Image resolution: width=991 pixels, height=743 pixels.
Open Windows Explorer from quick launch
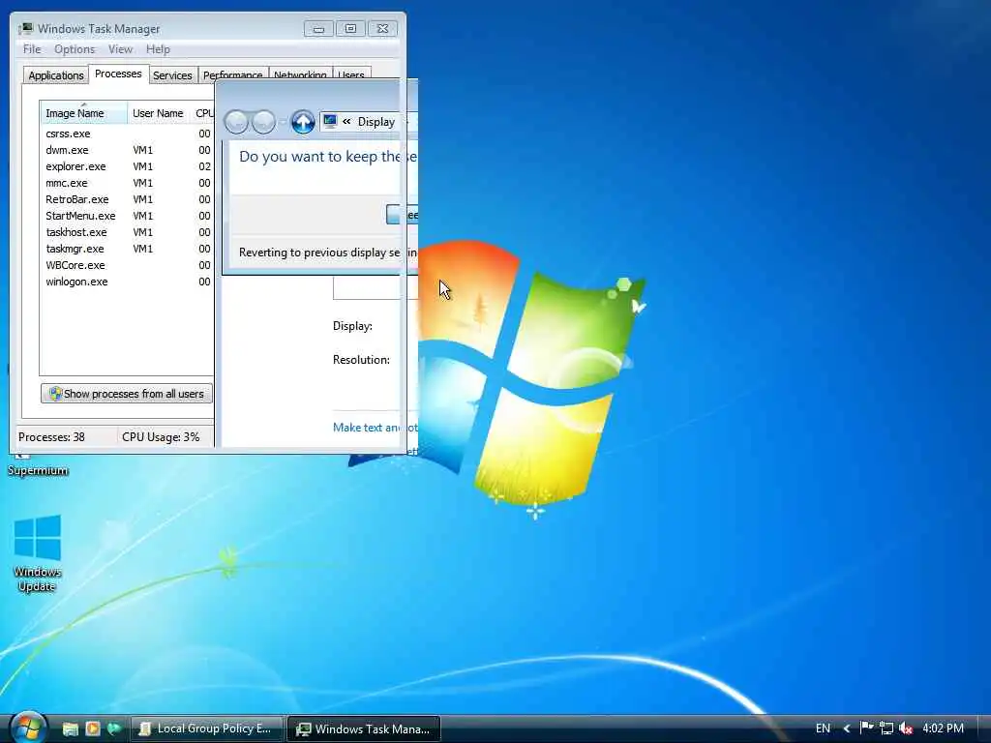(70, 729)
